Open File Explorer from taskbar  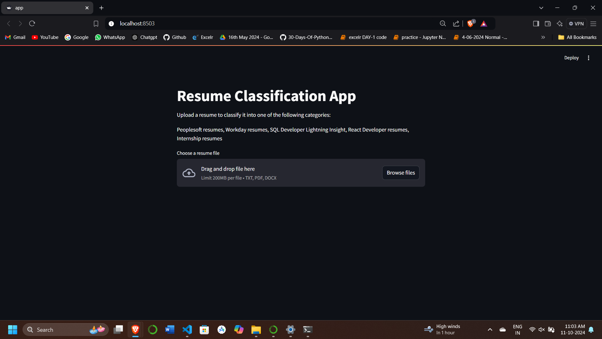click(x=256, y=330)
